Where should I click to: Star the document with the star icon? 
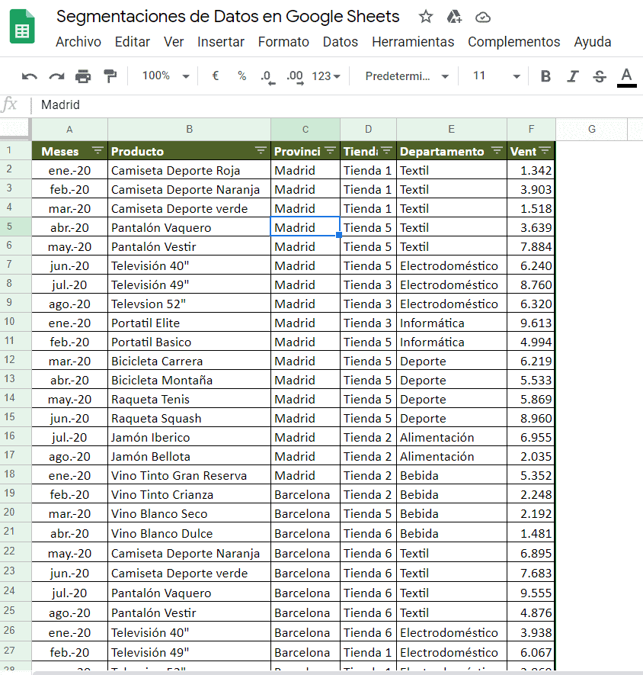pyautogui.click(x=425, y=17)
